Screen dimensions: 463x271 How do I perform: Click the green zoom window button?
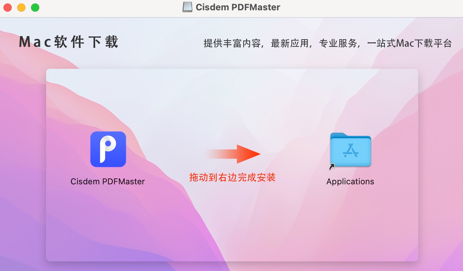pyautogui.click(x=35, y=7)
